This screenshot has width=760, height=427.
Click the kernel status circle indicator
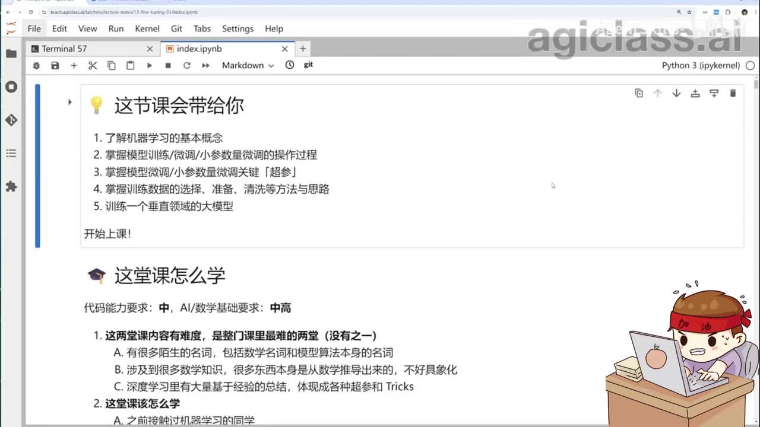[x=750, y=65]
